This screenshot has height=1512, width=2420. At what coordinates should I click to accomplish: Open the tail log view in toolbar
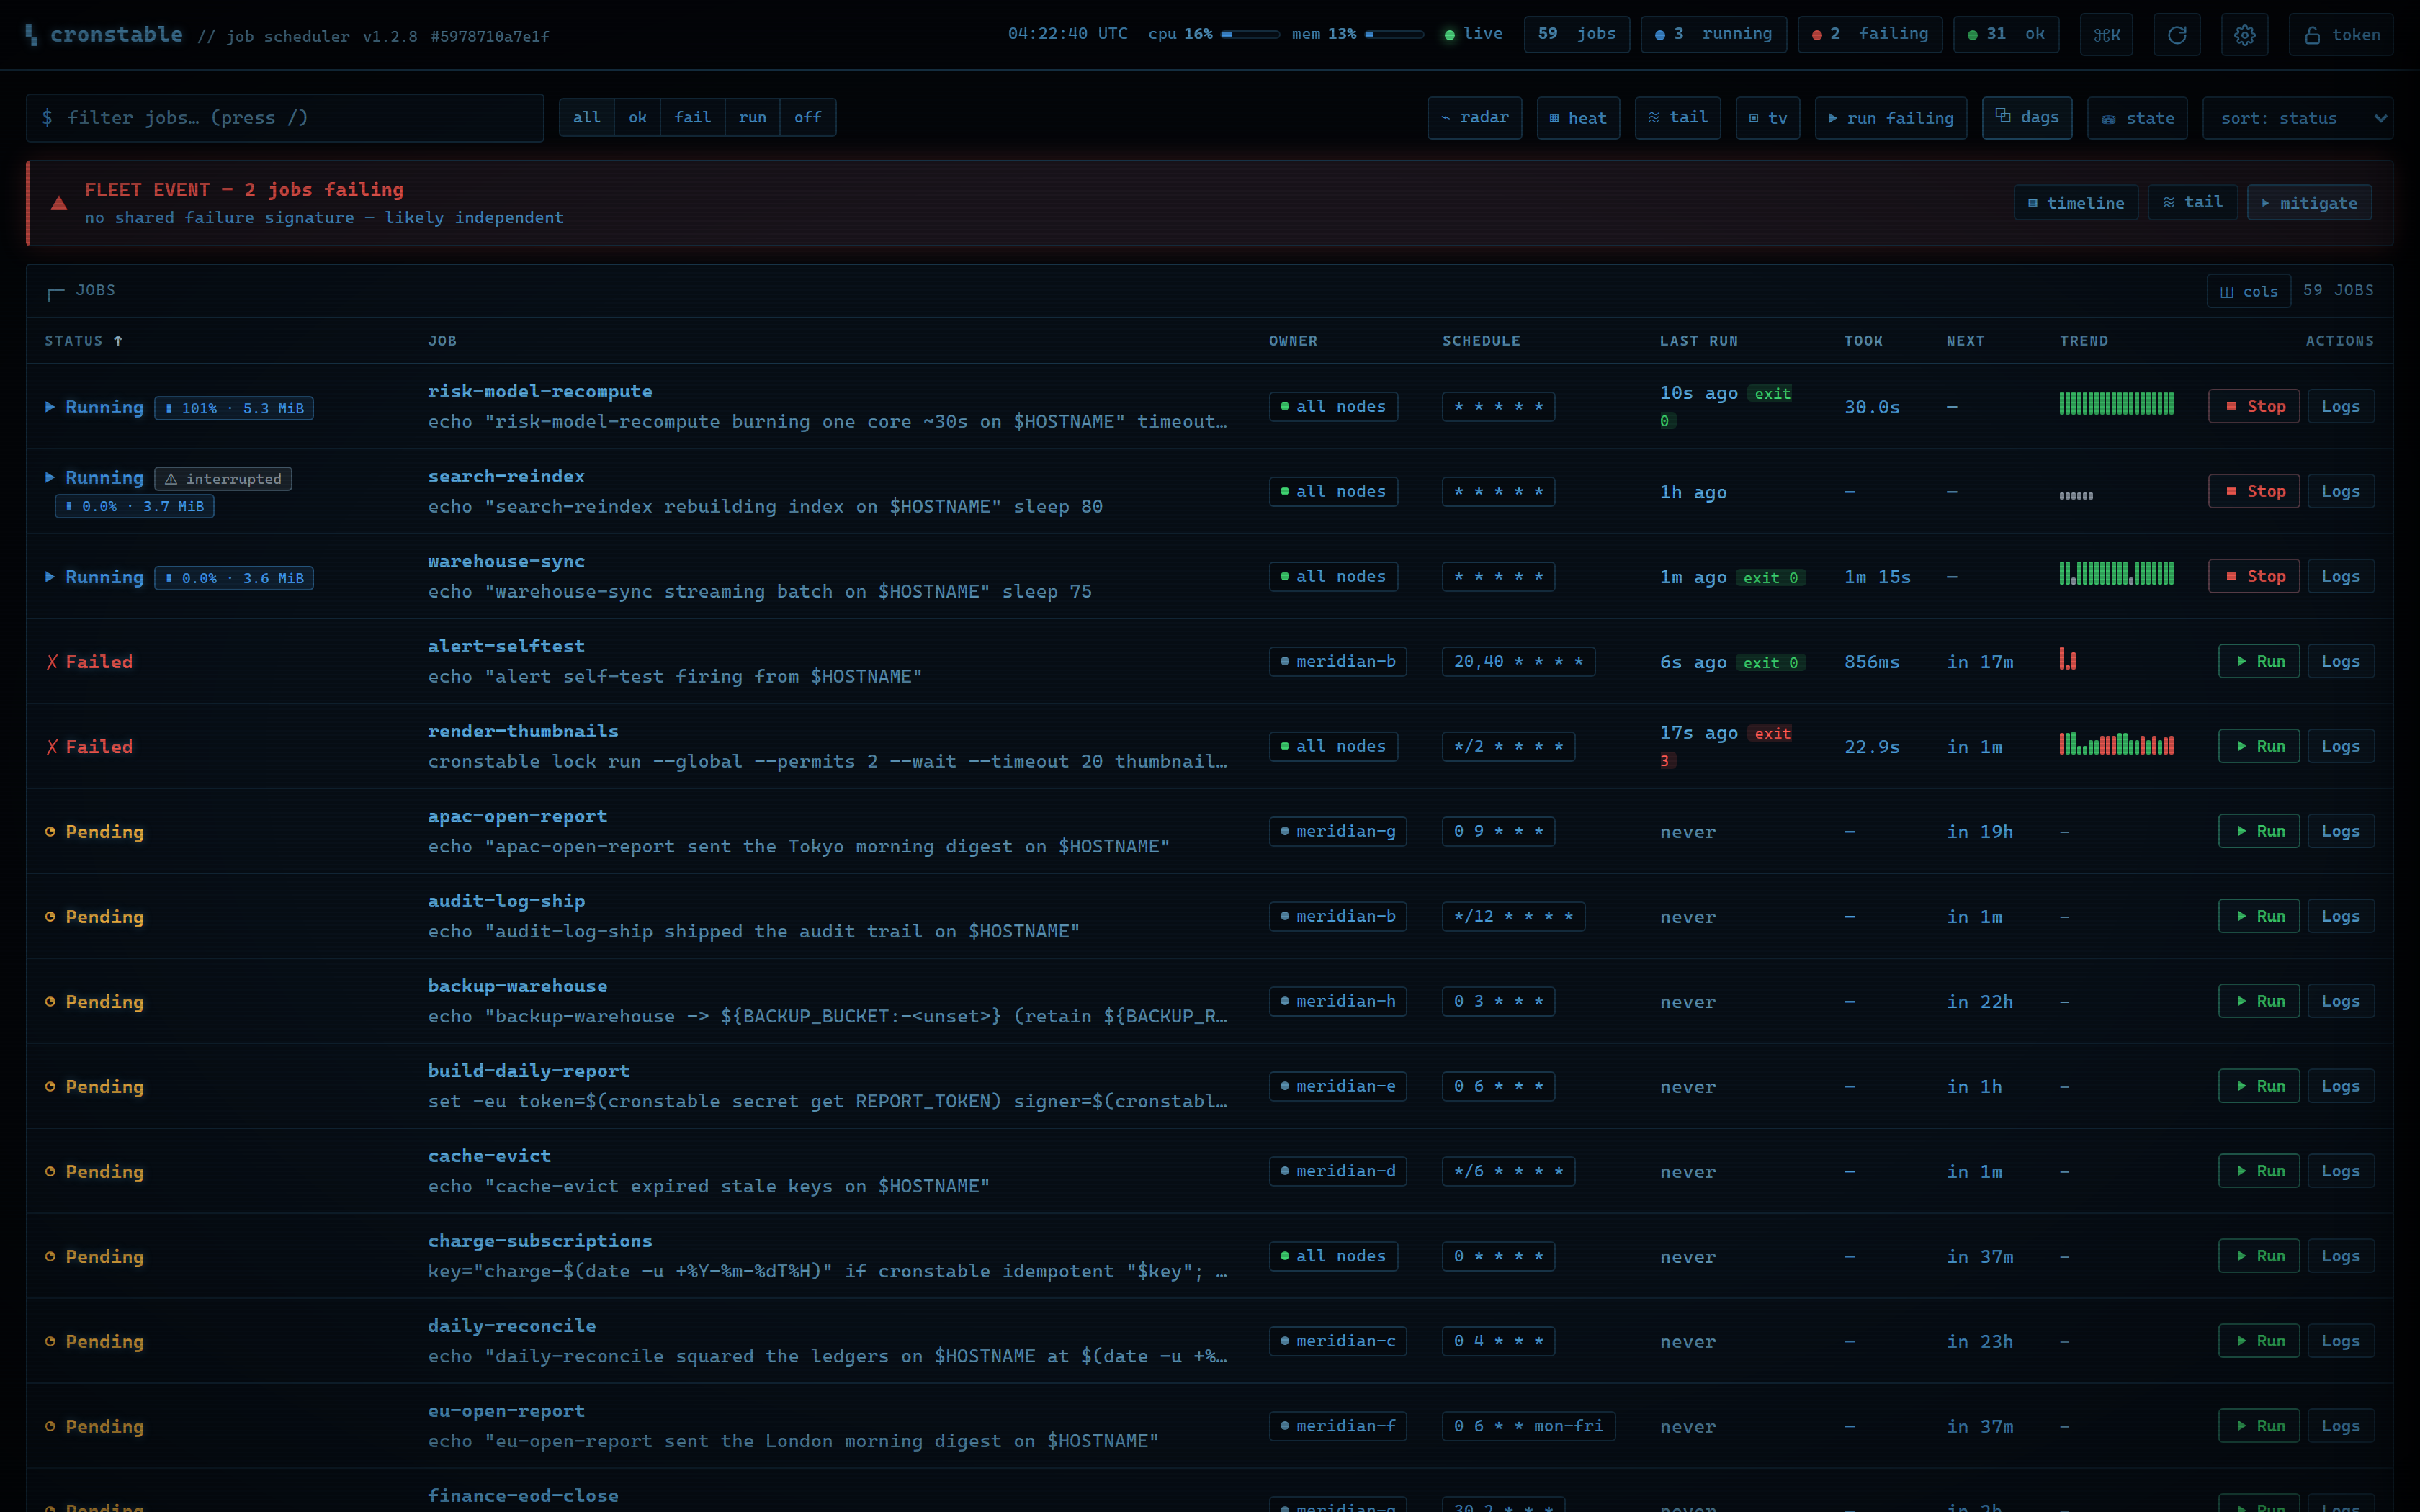point(1677,118)
